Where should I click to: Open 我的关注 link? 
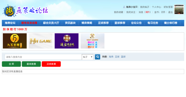pyautogui.click(x=131, y=12)
